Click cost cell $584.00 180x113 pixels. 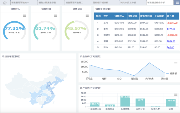coord(132,35)
